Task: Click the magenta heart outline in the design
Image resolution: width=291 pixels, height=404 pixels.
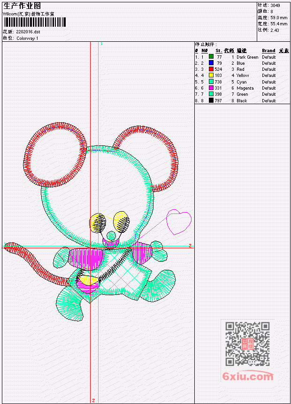Action: click(x=179, y=222)
